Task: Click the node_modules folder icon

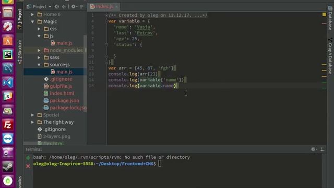Action: [46, 50]
